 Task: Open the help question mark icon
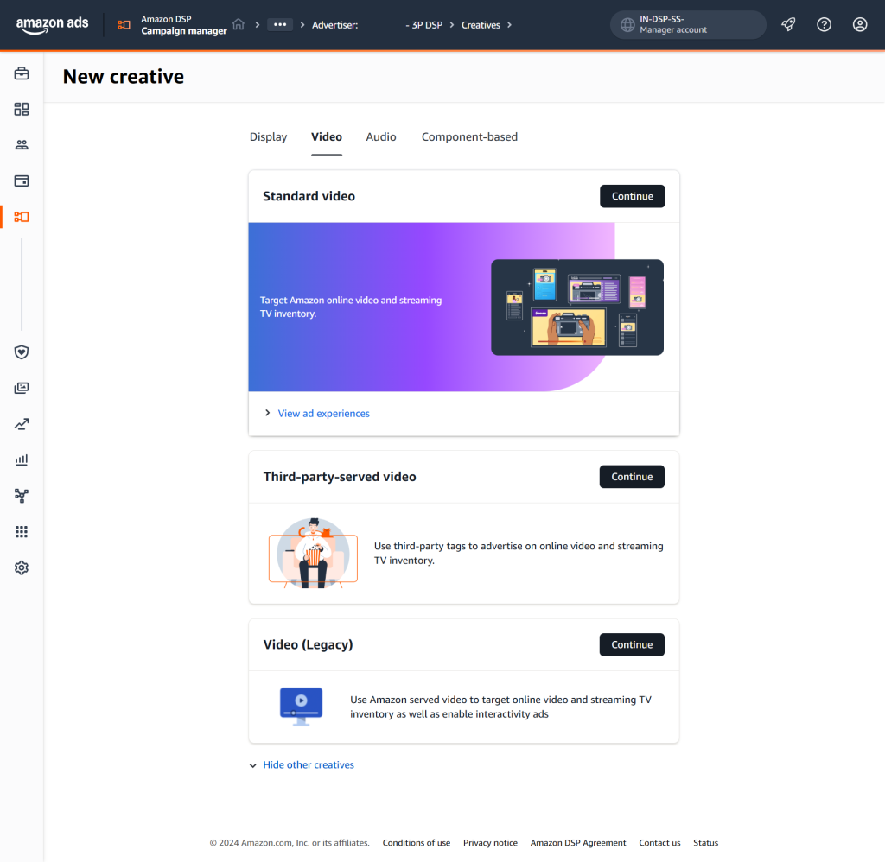824,24
